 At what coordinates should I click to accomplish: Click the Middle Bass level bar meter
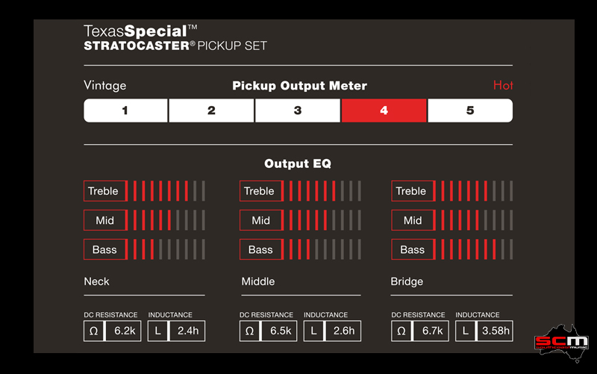click(x=325, y=249)
